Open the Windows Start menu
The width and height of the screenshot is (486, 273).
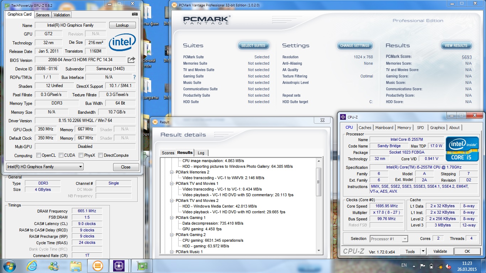coord(9,266)
